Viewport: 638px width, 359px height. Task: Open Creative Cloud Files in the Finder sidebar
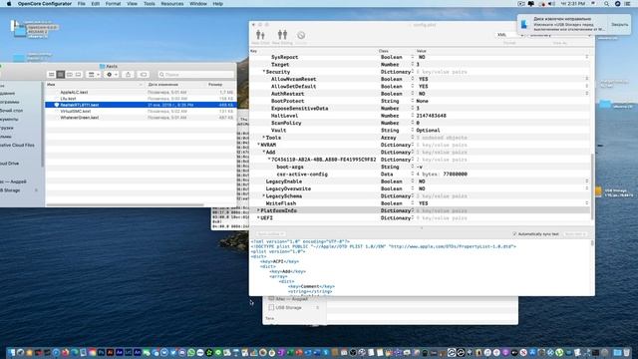coord(17,145)
